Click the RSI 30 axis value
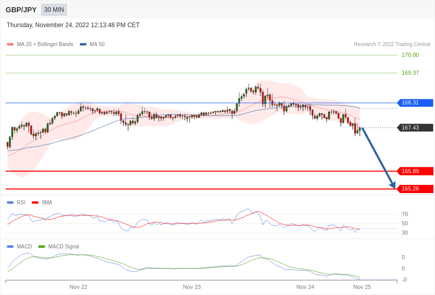The image size is (435, 295). pyautogui.click(x=405, y=233)
